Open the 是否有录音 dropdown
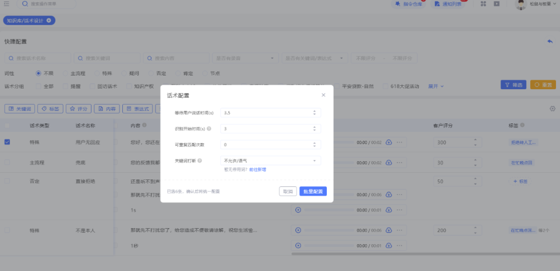Screen dimensions: 560x271 (x=245, y=58)
